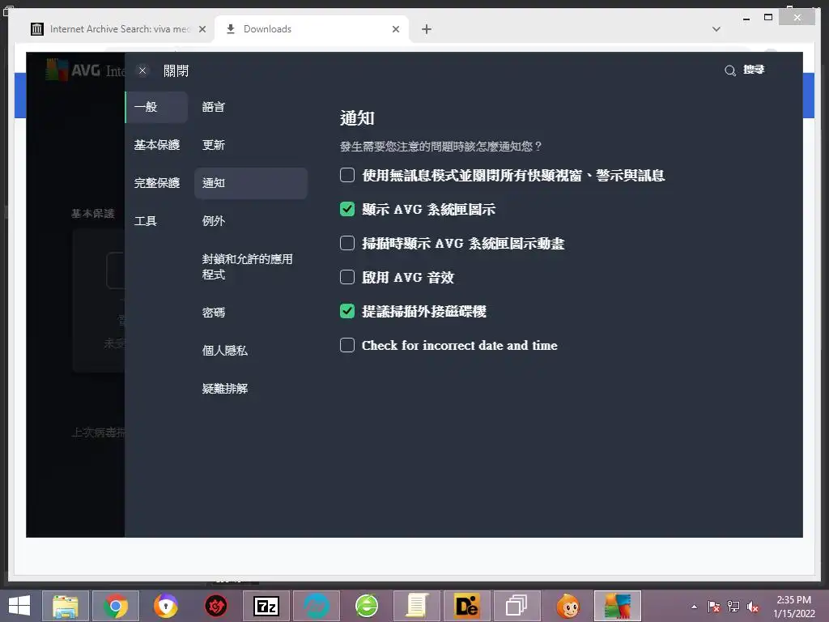Open the 更新 submenu item
Viewport: 829px width, 622px height.
pos(251,145)
